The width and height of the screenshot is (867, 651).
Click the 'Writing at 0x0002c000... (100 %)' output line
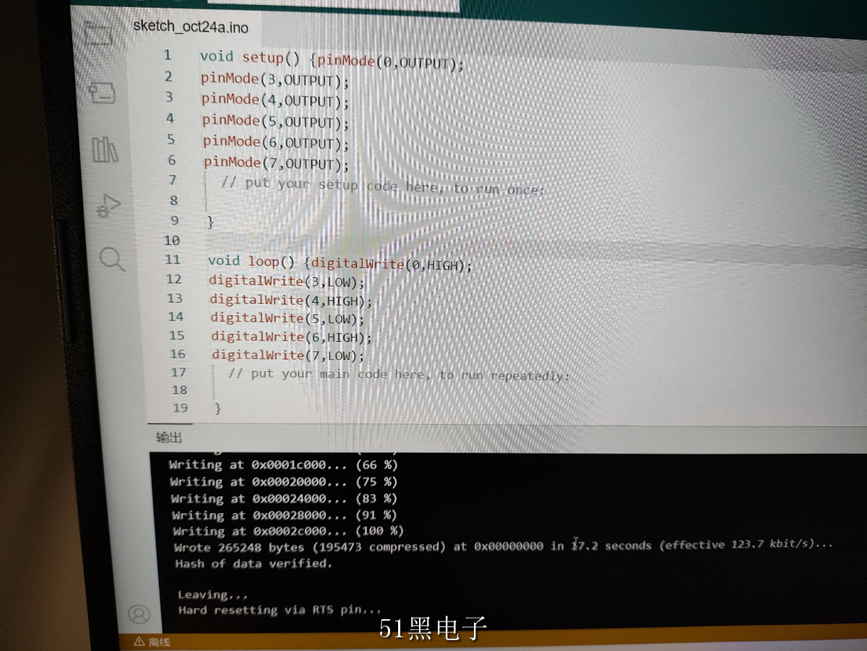(288, 532)
